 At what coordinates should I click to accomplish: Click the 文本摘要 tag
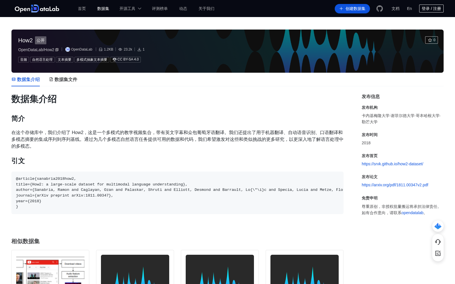65,60
